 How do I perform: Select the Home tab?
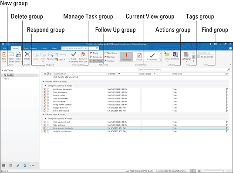click(x=16, y=48)
